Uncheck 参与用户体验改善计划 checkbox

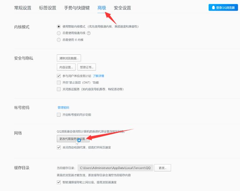[58, 76]
